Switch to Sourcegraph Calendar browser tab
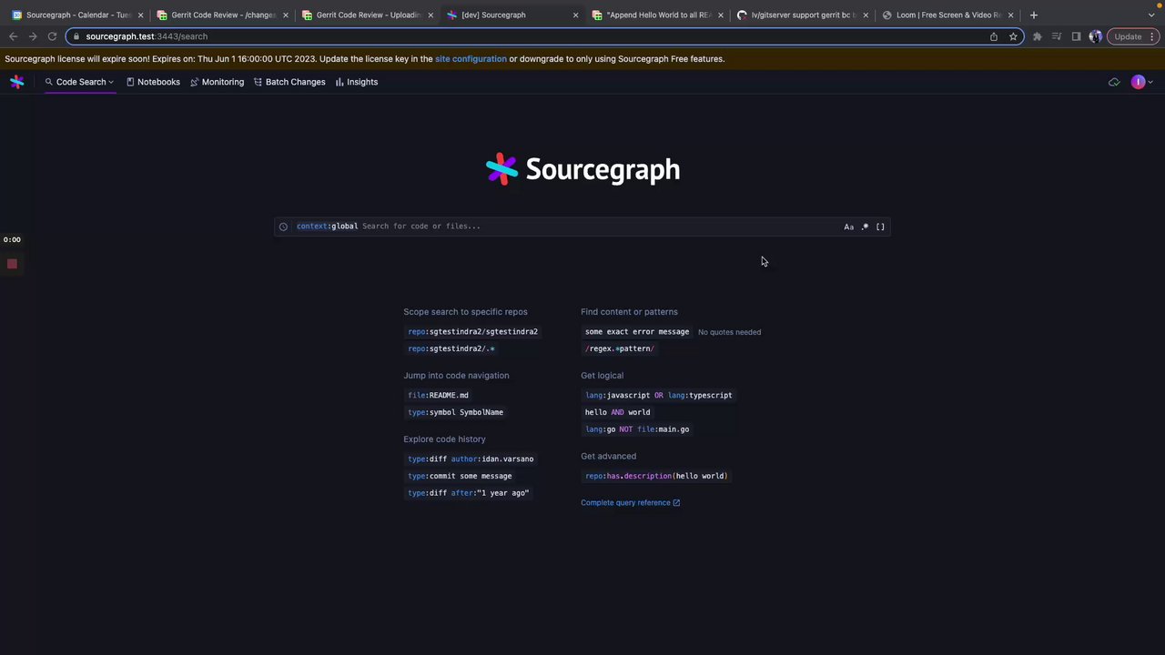The height and width of the screenshot is (655, 1165). pos(77,15)
